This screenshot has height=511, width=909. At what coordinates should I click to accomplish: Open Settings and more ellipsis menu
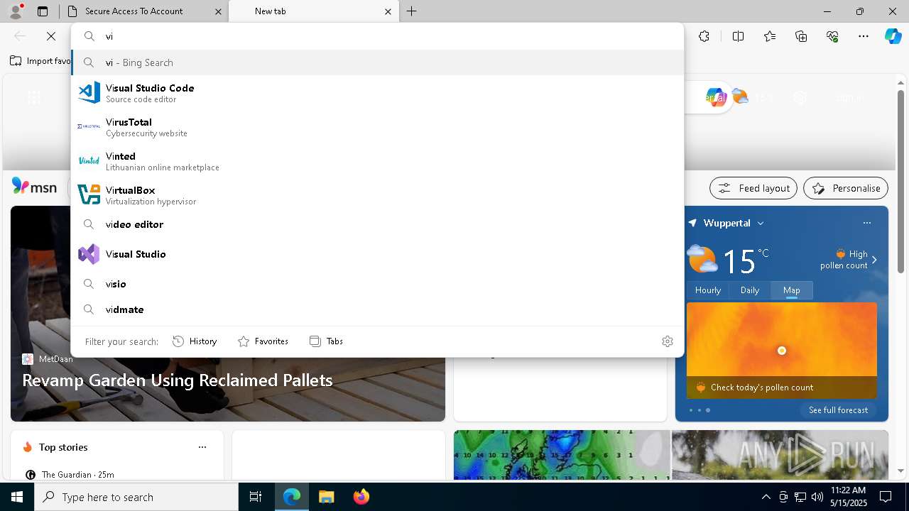click(x=864, y=36)
